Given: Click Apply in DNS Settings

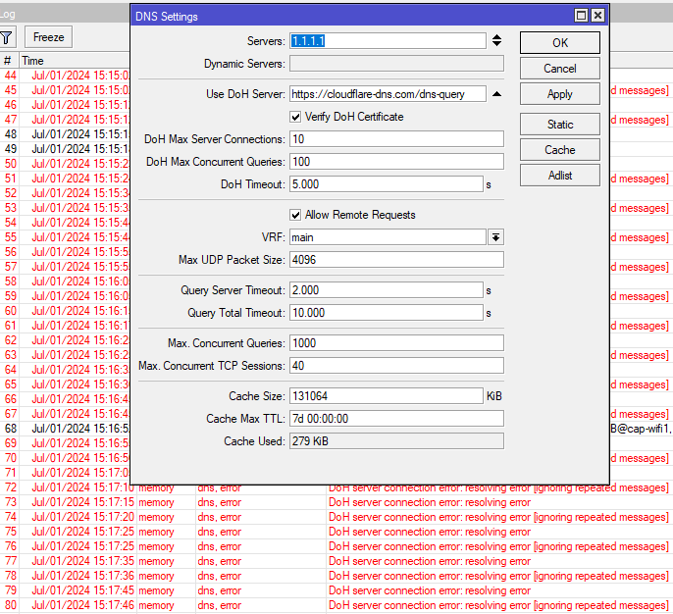Looking at the screenshot, I should click(x=559, y=94).
